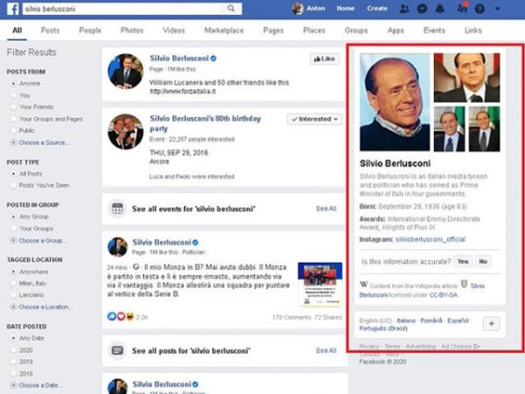Click the plus button to add more languages

(491, 324)
